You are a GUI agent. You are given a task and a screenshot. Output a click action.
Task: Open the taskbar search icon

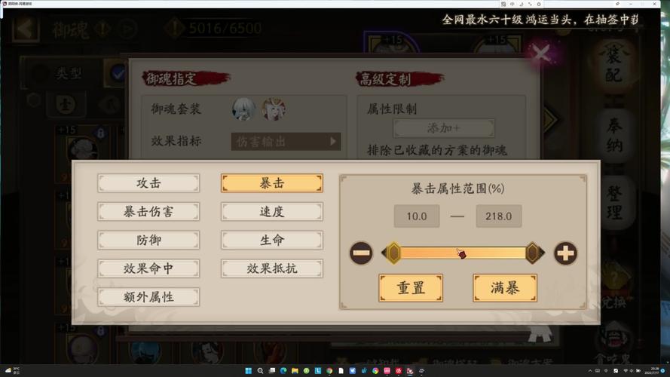pyautogui.click(x=260, y=370)
